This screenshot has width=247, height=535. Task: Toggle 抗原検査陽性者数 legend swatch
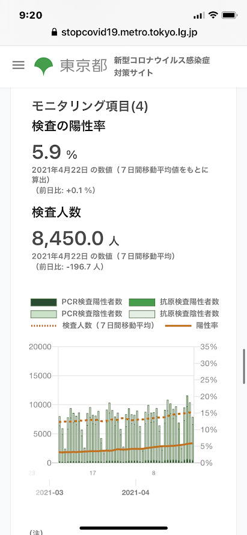pyautogui.click(x=142, y=302)
